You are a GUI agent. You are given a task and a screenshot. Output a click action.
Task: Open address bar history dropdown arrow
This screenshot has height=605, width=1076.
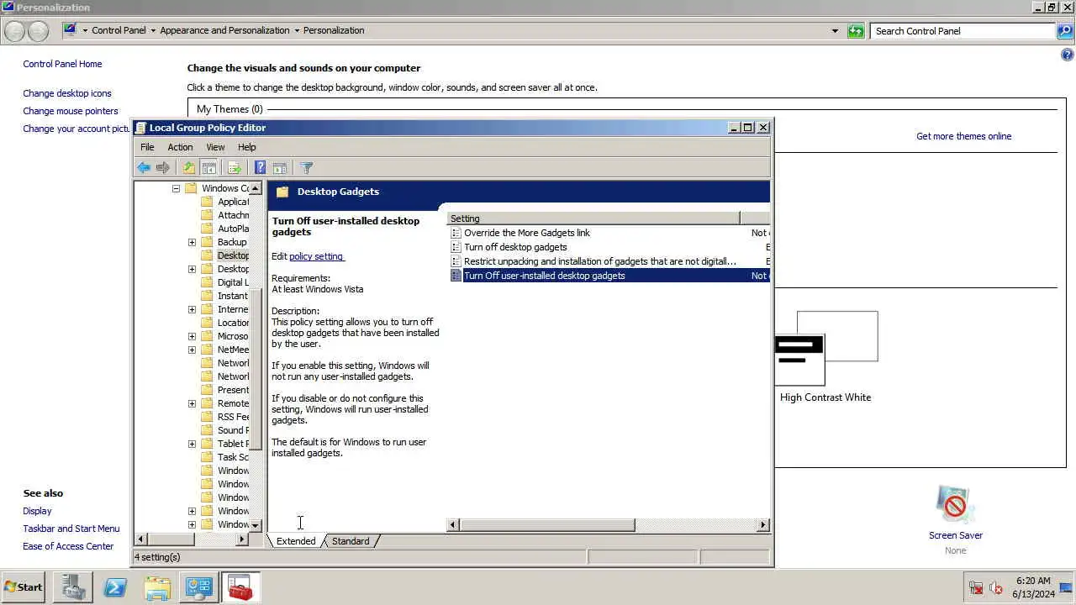[x=835, y=31]
